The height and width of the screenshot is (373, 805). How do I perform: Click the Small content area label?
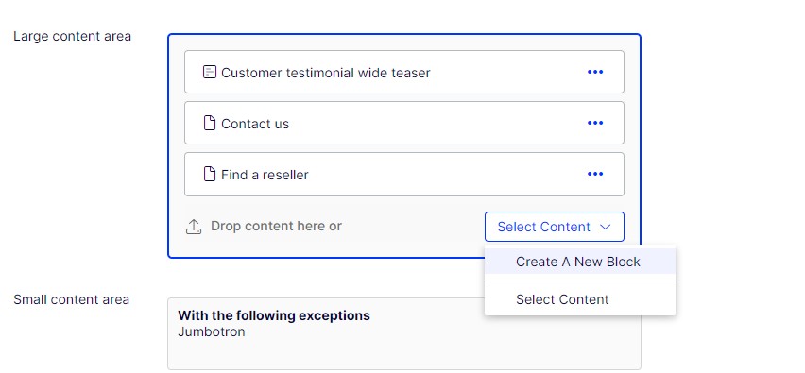click(x=72, y=299)
